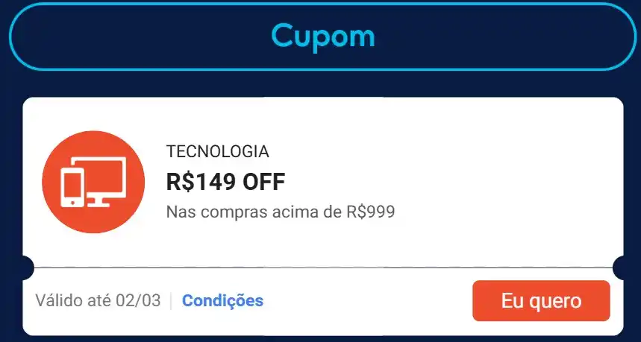Click the Eu quero button
641x342 pixels.
(541, 301)
